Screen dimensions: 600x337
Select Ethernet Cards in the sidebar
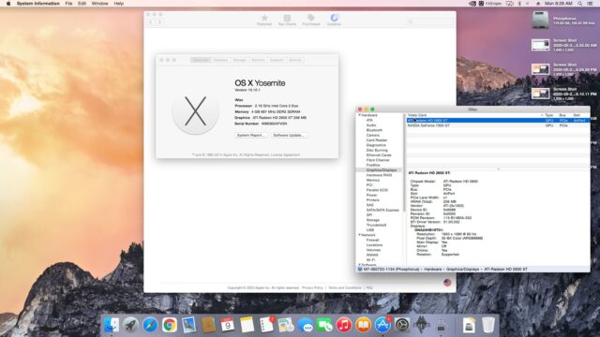[x=379, y=155]
